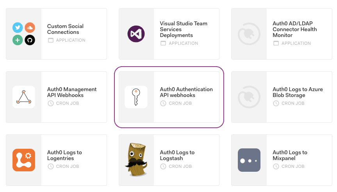Click the clock icon under Auth0 Logs to Logentries
337x192 pixels.
tap(51, 166)
